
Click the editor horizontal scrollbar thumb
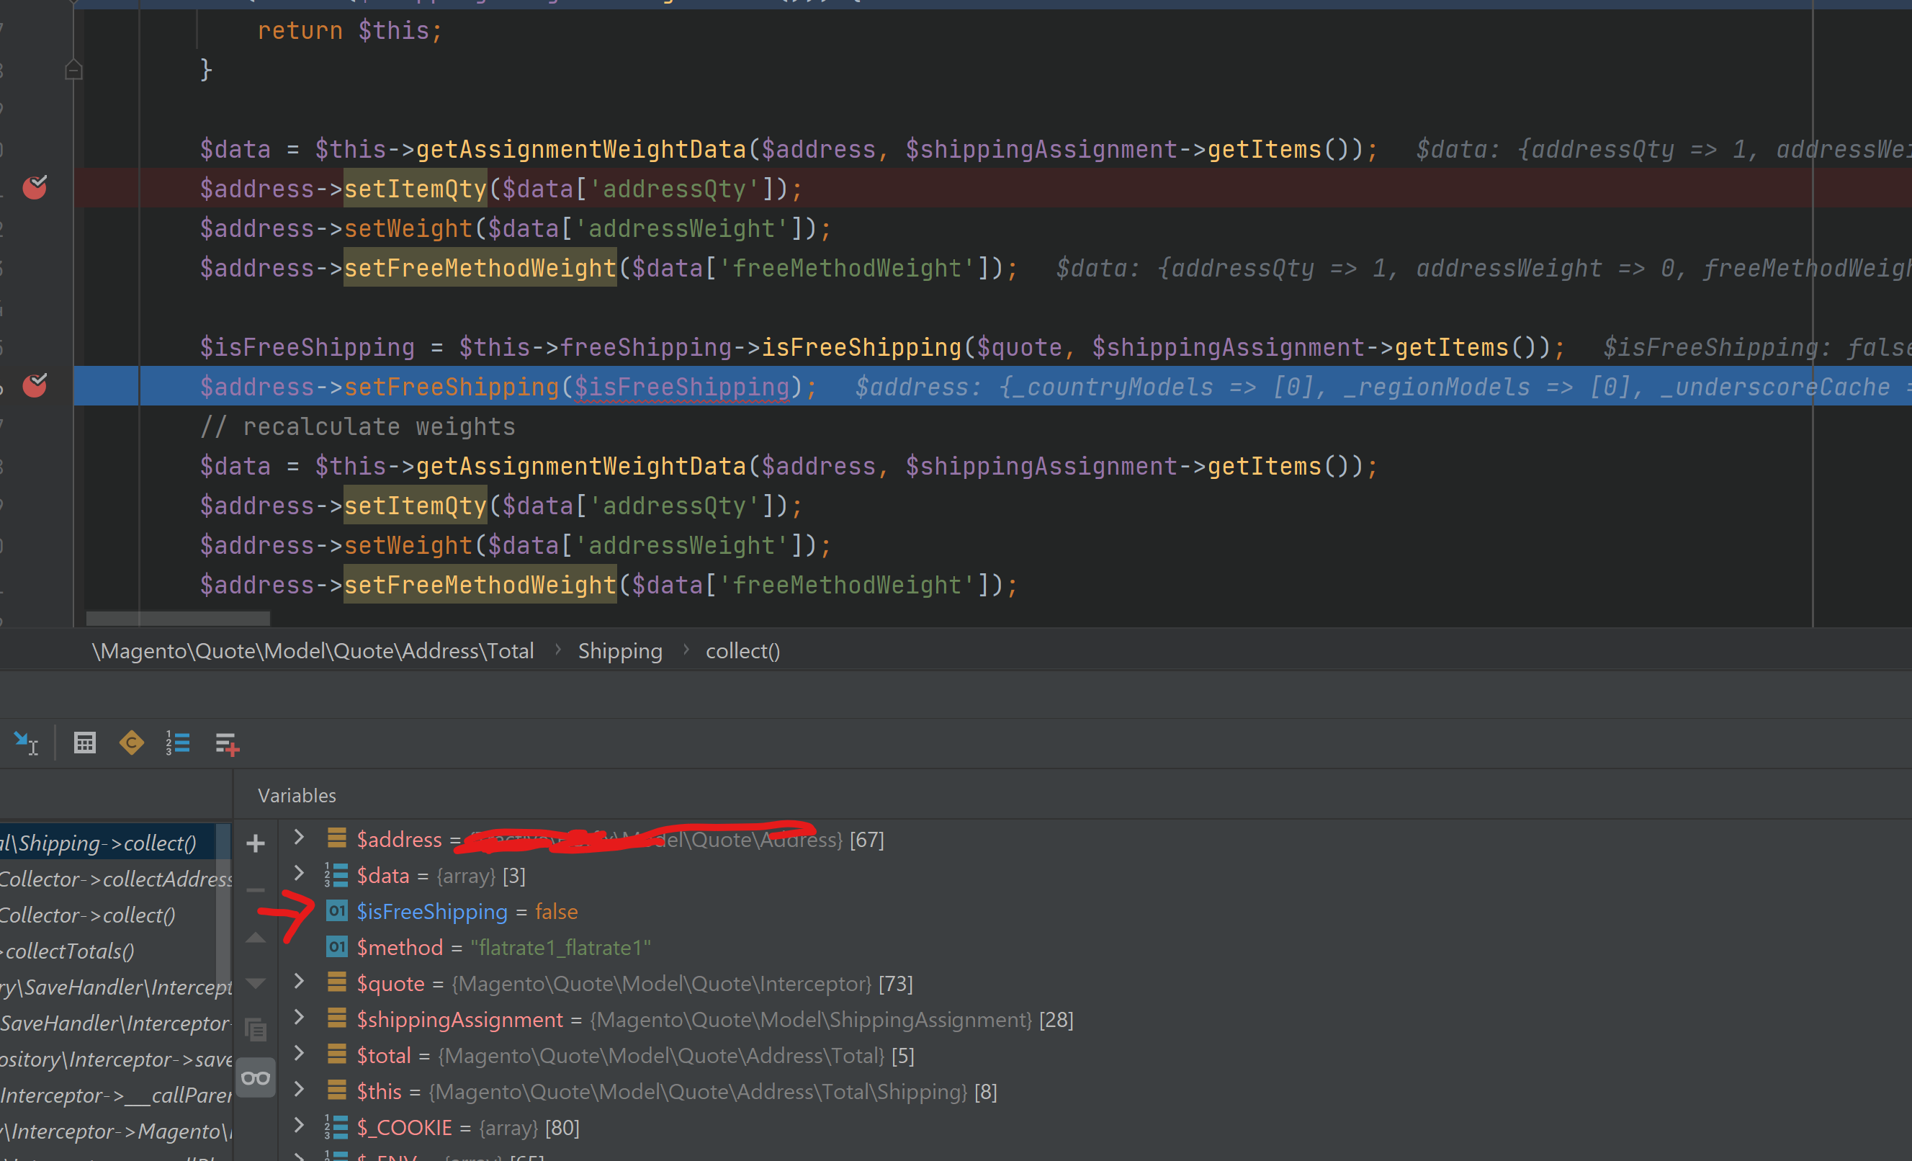pos(178,619)
